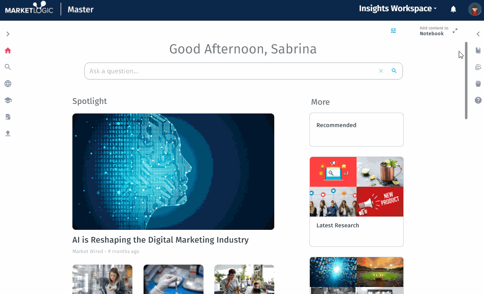Viewport: 484px width, 294px height.
Task: Open the globe icon in left sidebar
Action: click(8, 84)
